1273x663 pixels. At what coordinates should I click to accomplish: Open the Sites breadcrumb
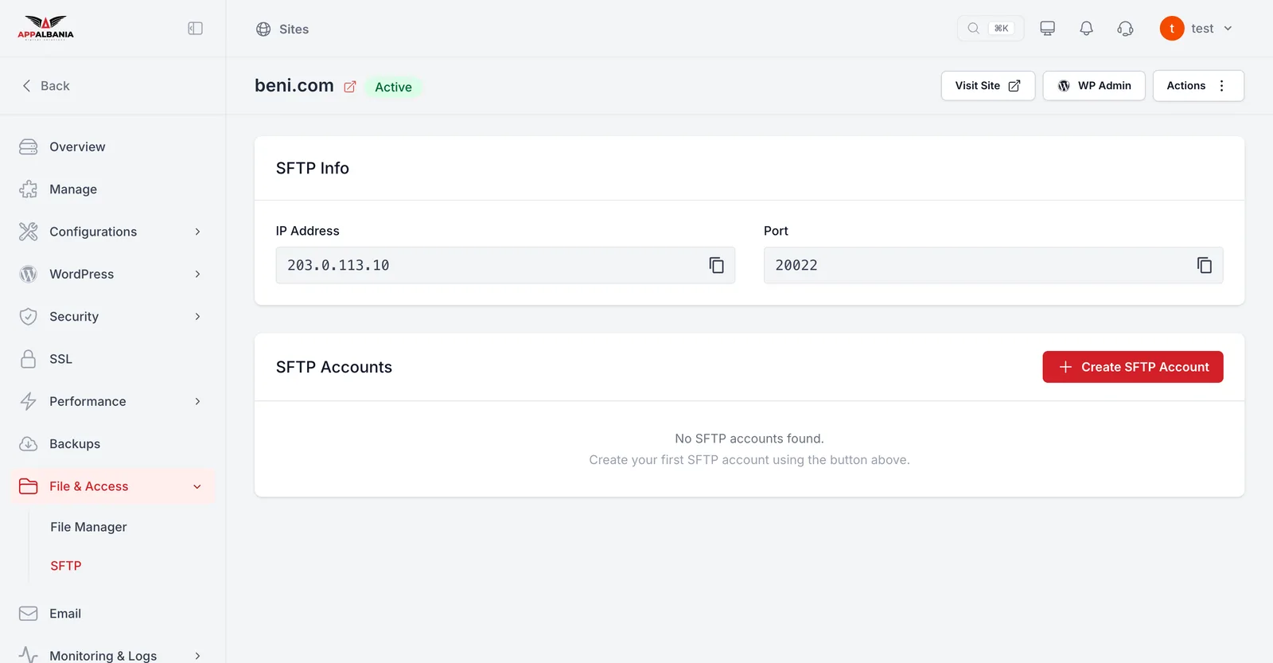tap(282, 29)
